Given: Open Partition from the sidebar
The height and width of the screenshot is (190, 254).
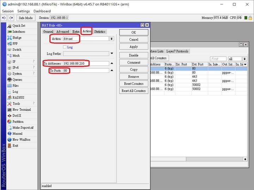Looking at the screenshot, I should pos(22,122).
